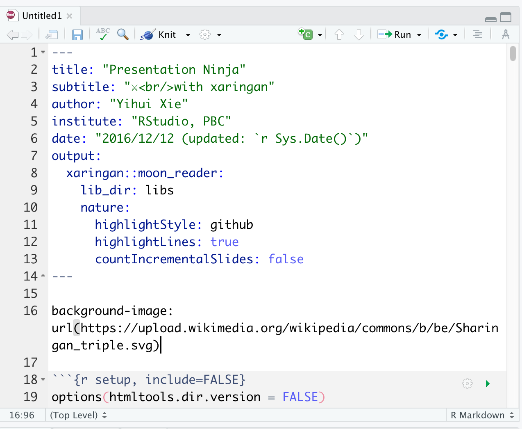Click on lib_dir: libs line
This screenshot has width=522, height=429.
pyautogui.click(x=127, y=190)
